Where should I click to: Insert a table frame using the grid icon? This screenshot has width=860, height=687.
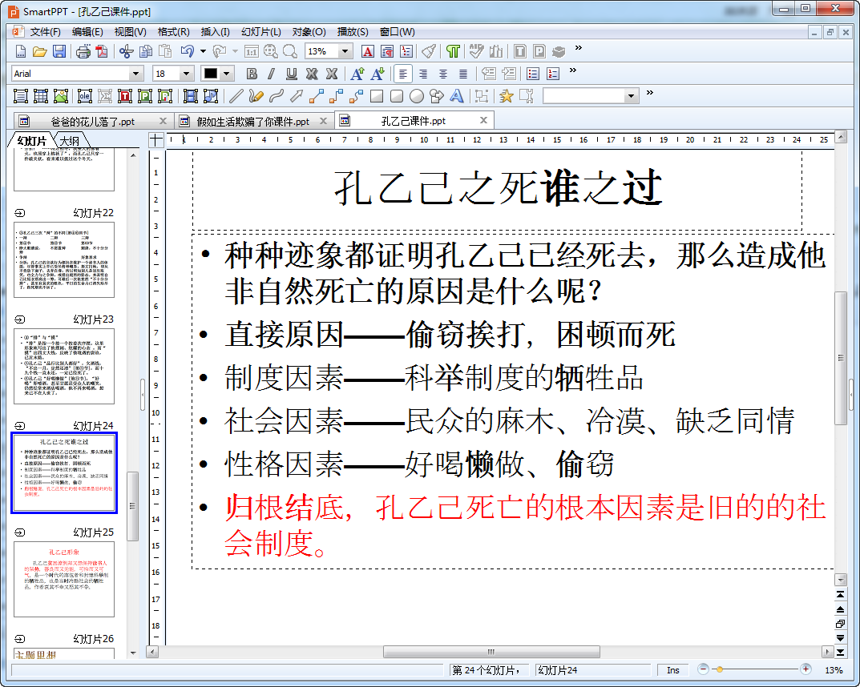coord(41,96)
